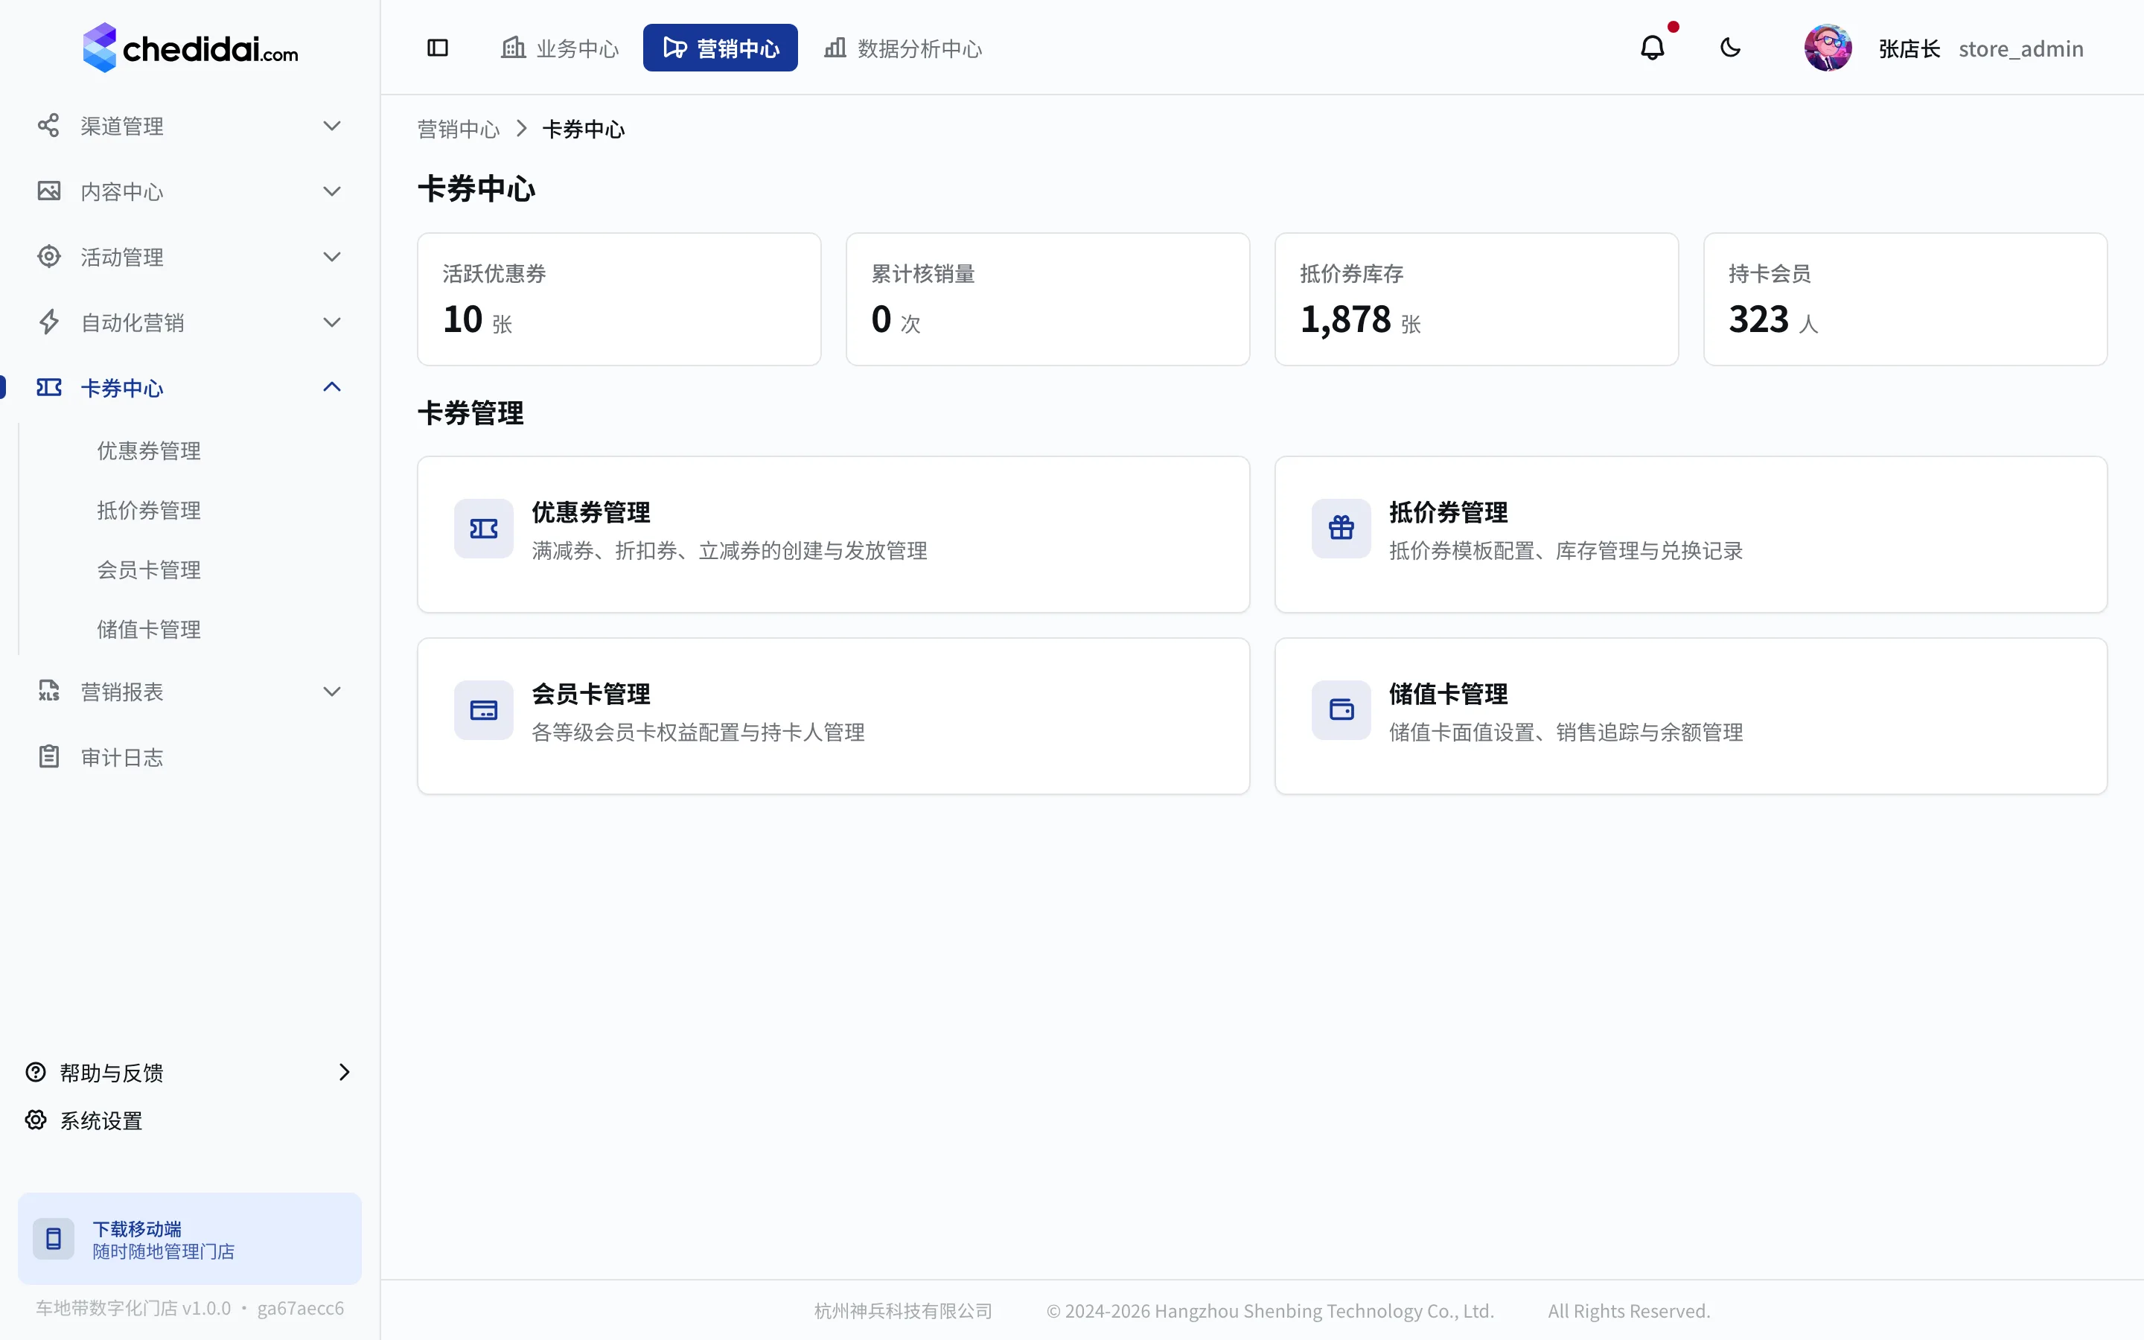Open the 帮助与反馈 arrow

click(x=345, y=1072)
